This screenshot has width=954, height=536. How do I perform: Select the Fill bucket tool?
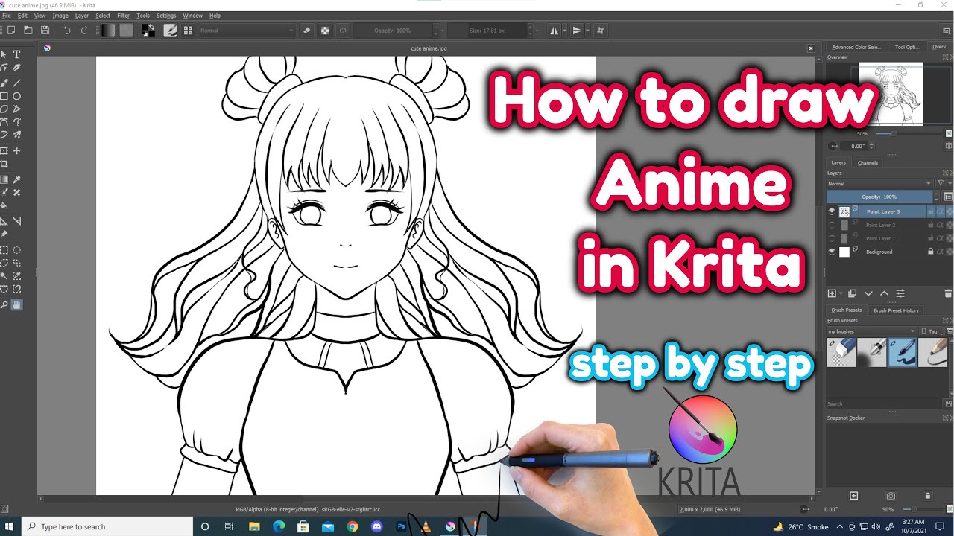[4, 205]
